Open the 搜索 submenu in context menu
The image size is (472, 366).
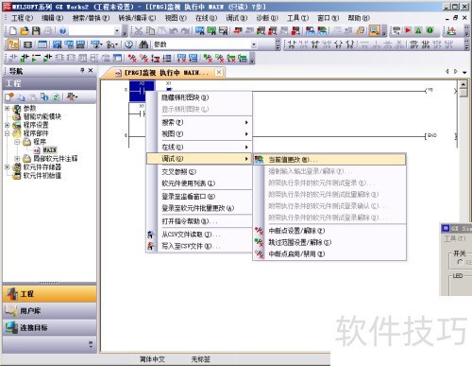pyautogui.click(x=199, y=122)
